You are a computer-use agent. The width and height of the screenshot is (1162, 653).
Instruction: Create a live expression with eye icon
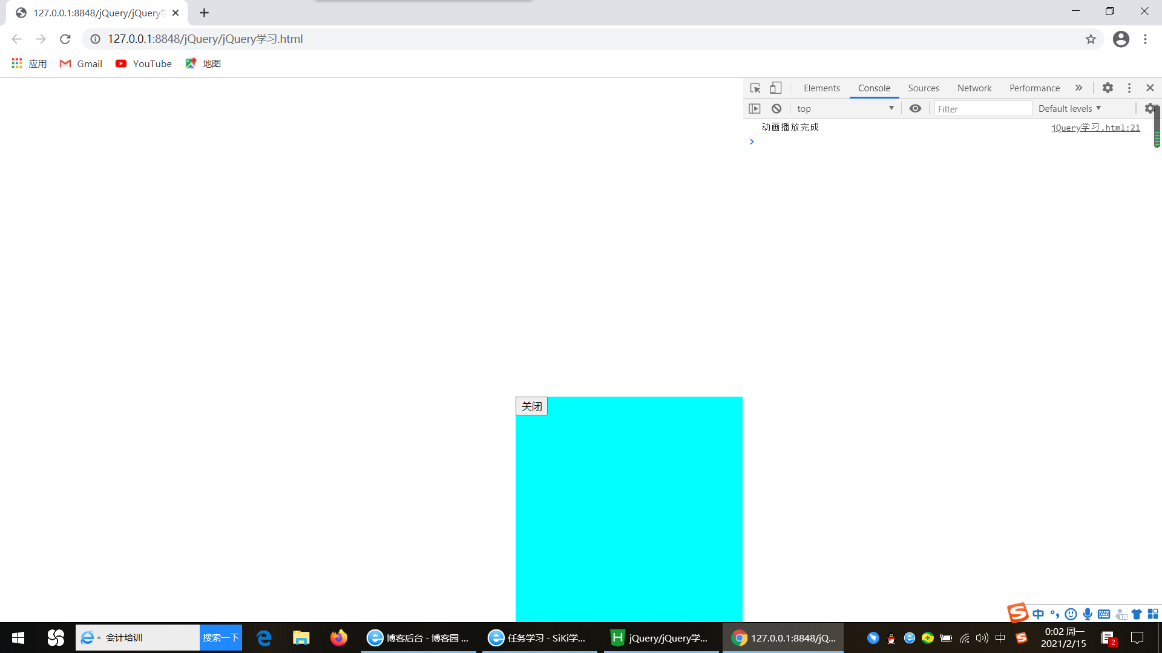click(915, 109)
